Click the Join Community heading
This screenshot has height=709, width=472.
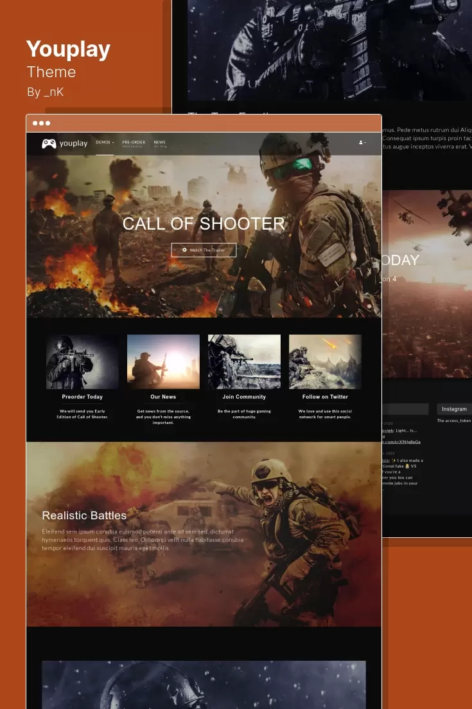244,397
